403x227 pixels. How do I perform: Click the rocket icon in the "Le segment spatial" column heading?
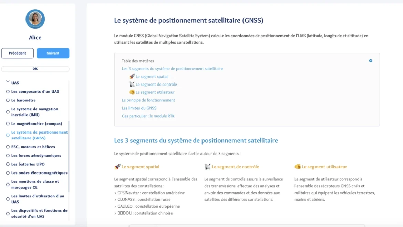point(117,167)
